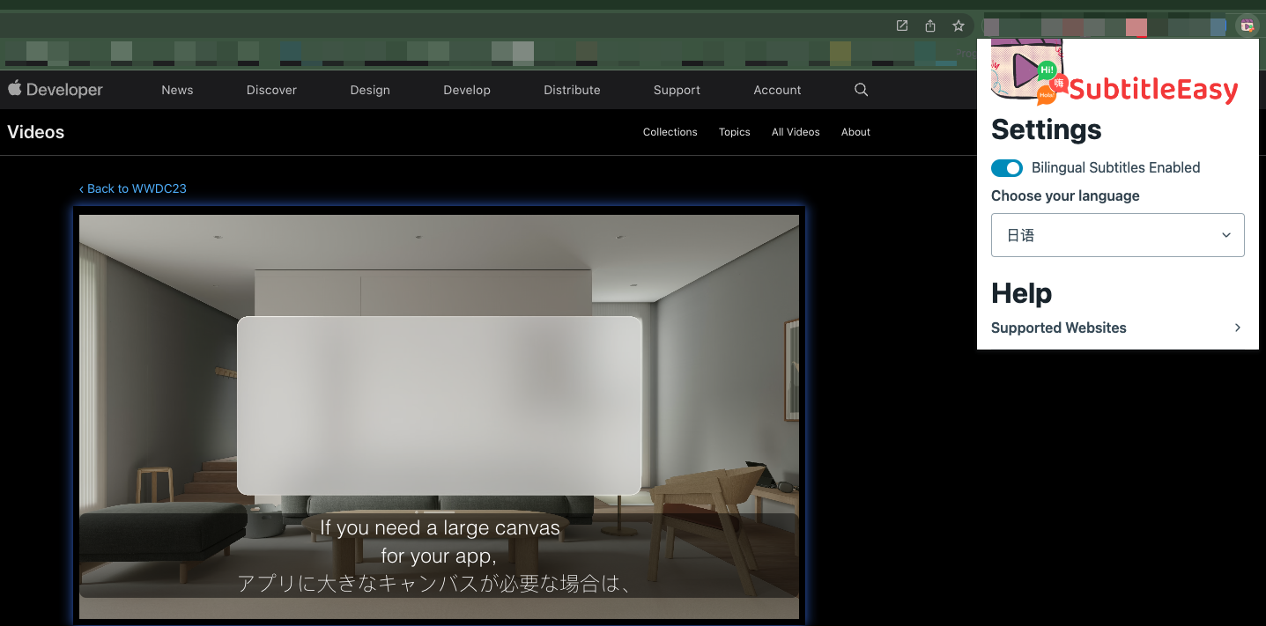Click the 'Choose your language' label
This screenshot has height=626, width=1266.
click(1065, 195)
